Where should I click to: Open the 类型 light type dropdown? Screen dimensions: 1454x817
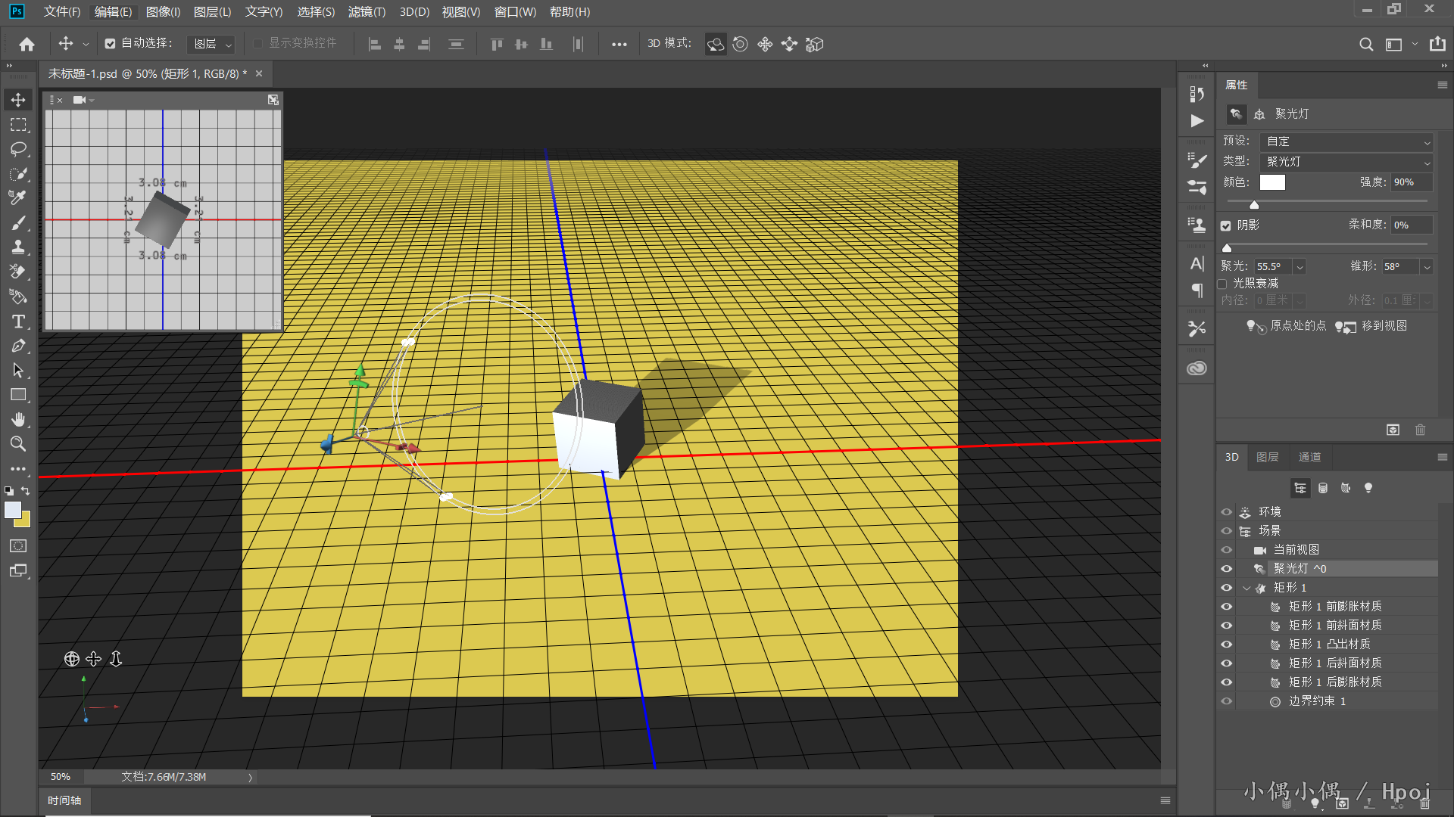[1346, 162]
